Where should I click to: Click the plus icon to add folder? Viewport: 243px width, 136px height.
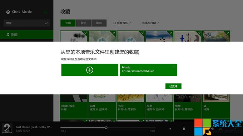(90, 70)
